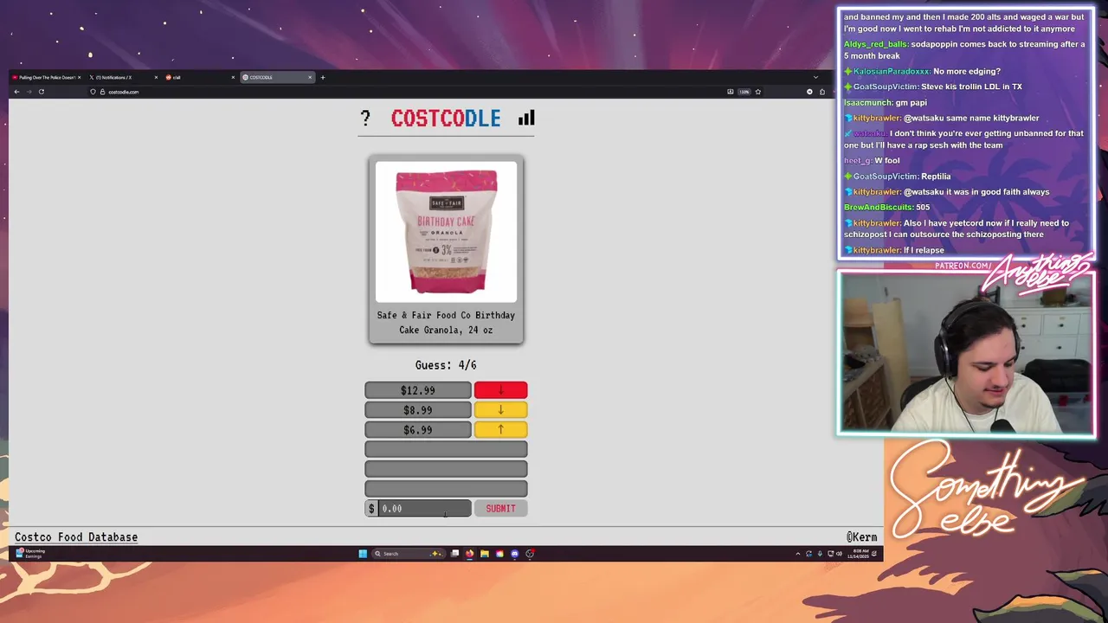
Task: Switch to the Pulling Over The Police tab
Action: [45, 77]
